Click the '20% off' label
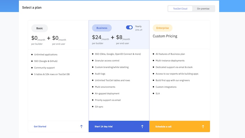245x138 pixels. tap(139, 30)
